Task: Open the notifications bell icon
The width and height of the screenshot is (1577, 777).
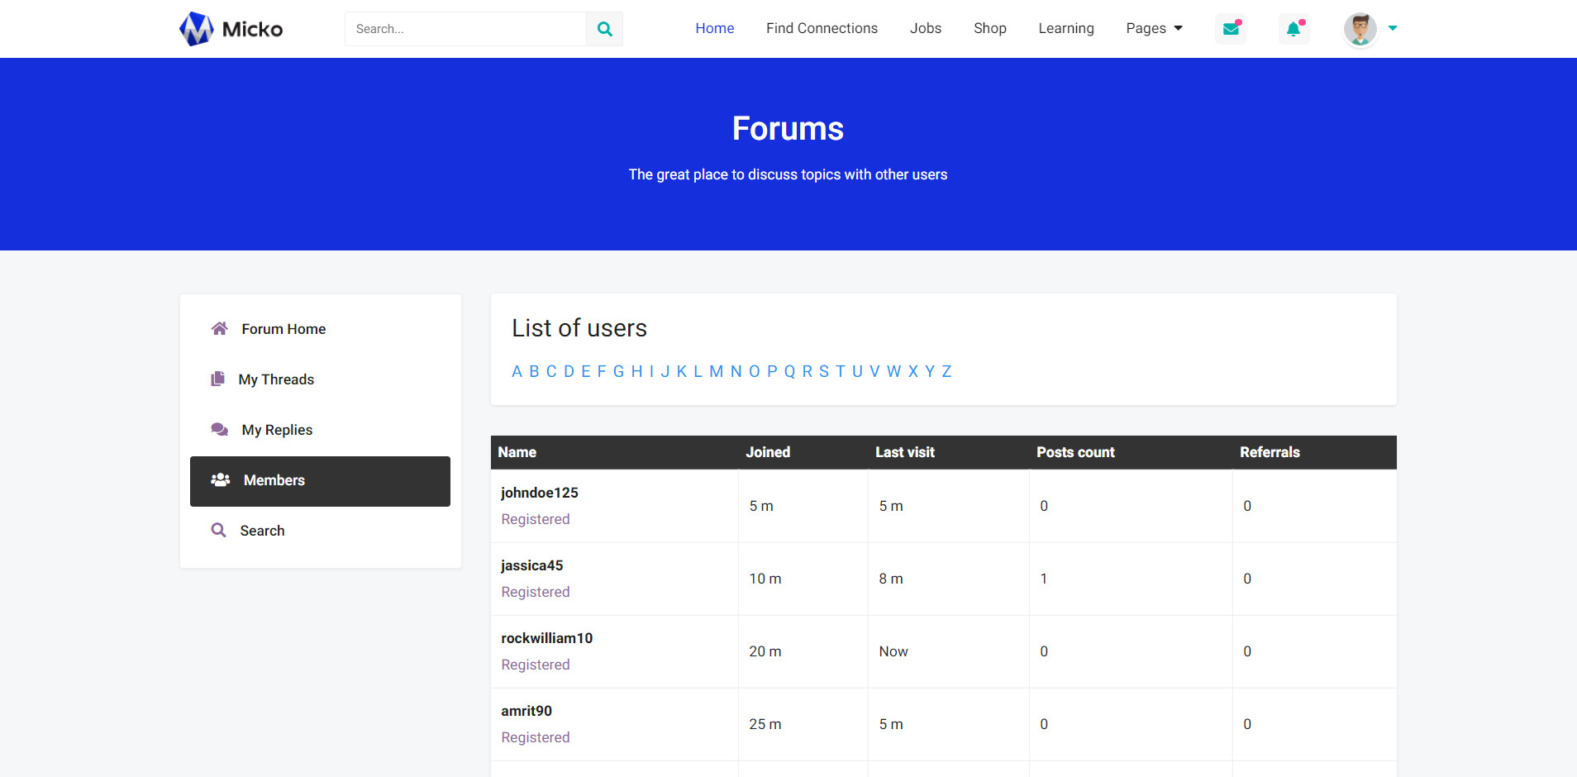Action: tap(1294, 29)
